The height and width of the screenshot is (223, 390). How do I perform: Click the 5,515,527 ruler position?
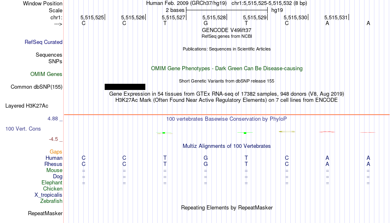point(173,17)
